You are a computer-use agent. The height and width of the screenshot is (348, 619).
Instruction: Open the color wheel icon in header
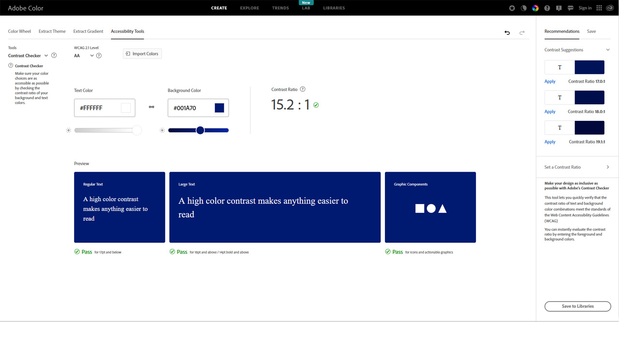[535, 8]
